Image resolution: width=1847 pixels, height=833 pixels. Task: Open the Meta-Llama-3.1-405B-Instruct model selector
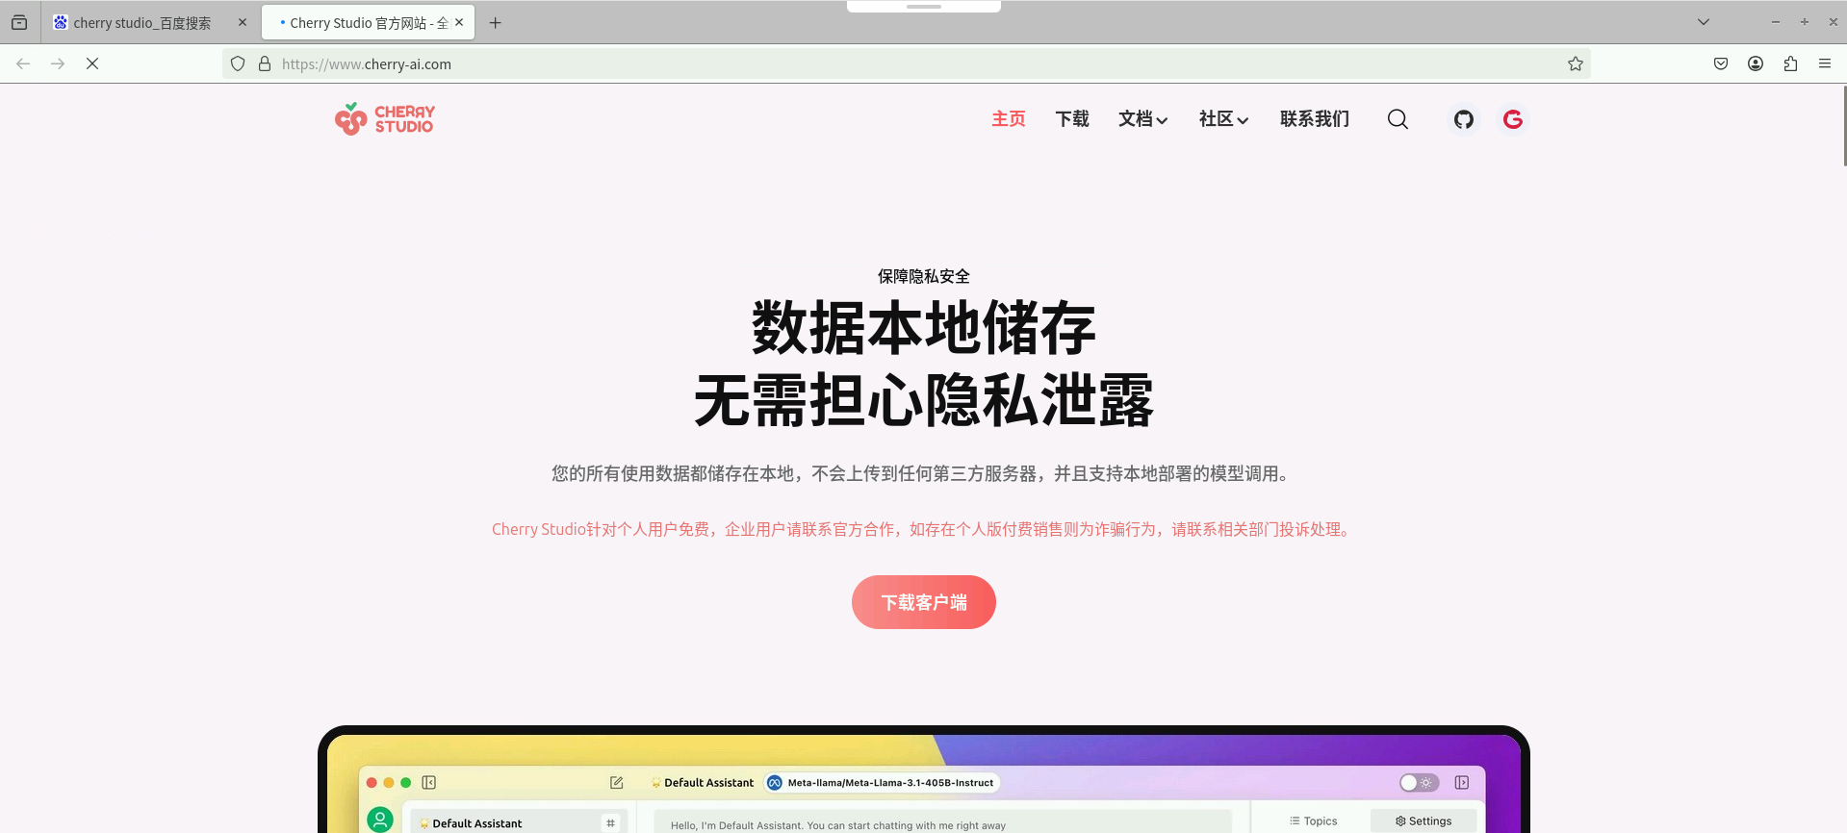[x=883, y=783]
